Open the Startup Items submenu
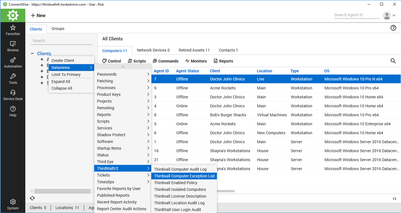This screenshot has height=213, width=401. pyautogui.click(x=123, y=148)
